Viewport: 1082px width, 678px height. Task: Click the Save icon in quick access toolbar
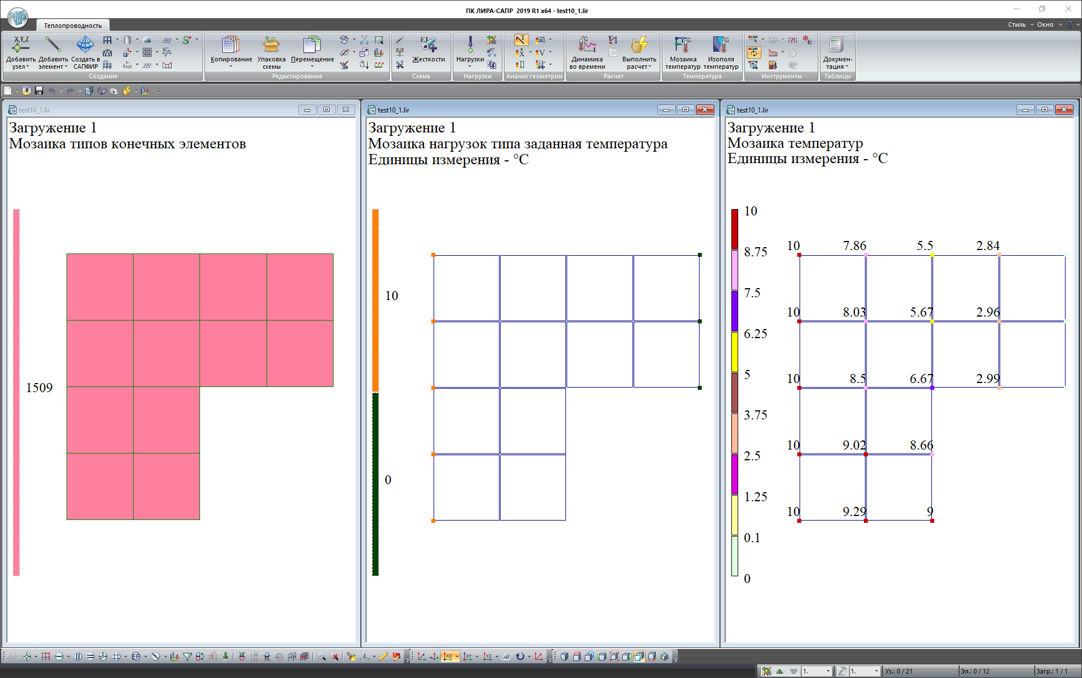coord(39,91)
